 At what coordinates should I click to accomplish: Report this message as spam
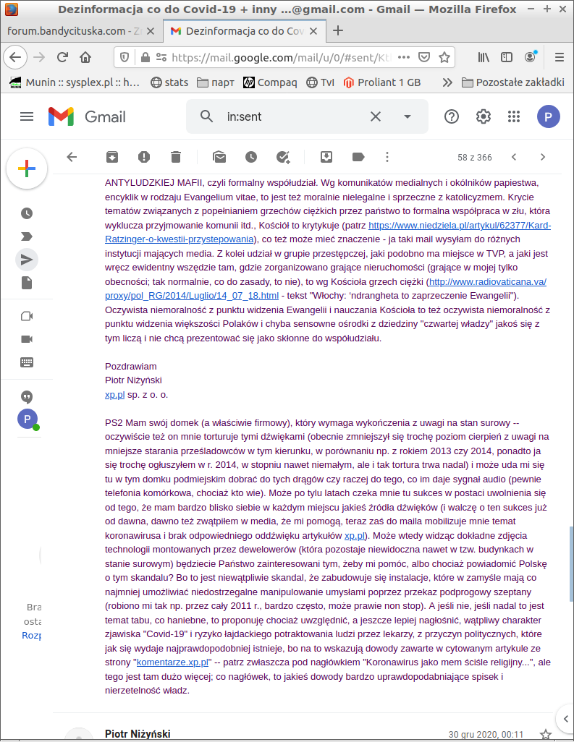[144, 157]
